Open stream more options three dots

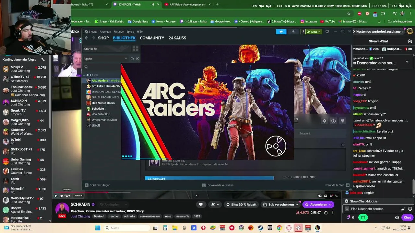pos(333,213)
